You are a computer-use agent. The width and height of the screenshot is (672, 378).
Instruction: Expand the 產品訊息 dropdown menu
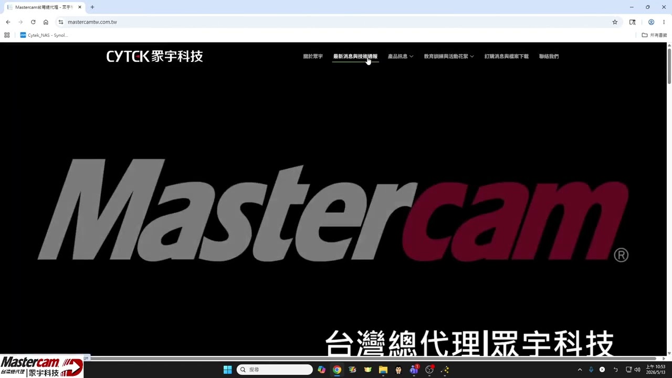point(401,56)
